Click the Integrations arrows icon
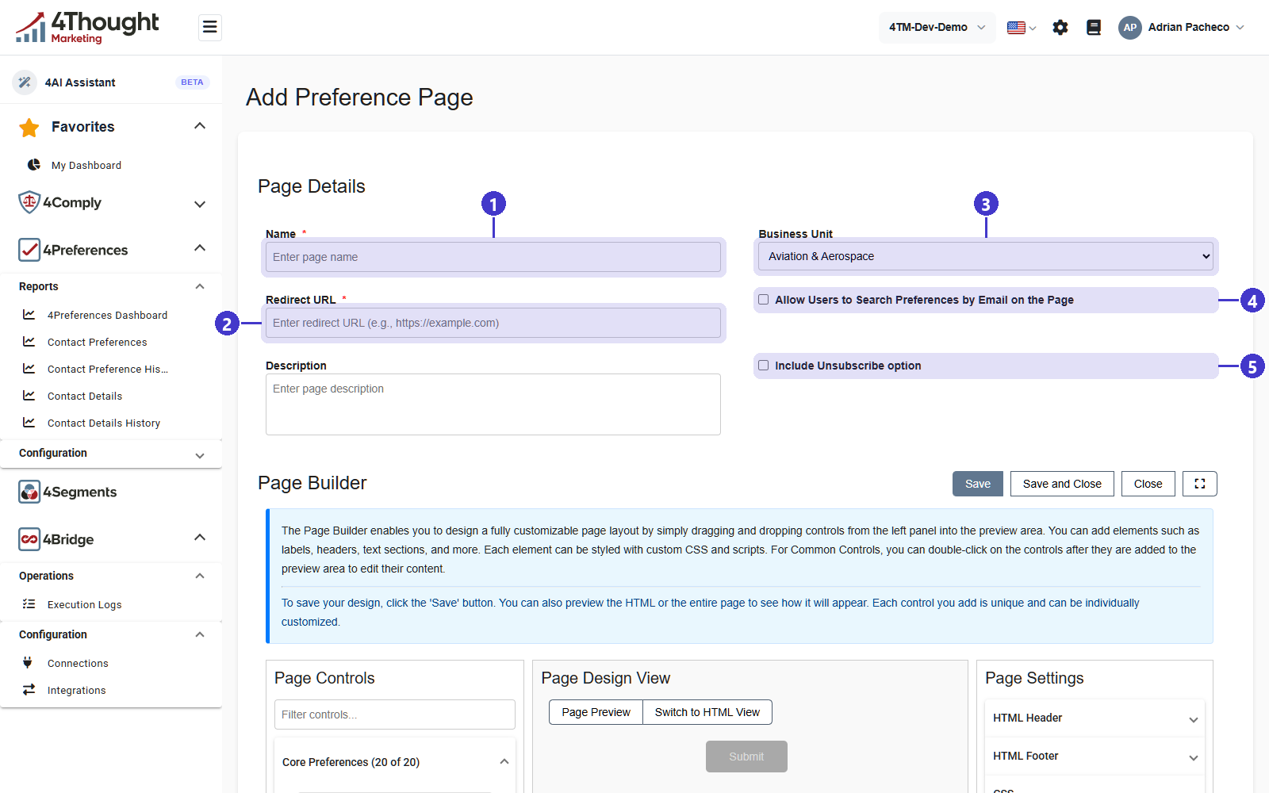1269x793 pixels. (x=29, y=690)
